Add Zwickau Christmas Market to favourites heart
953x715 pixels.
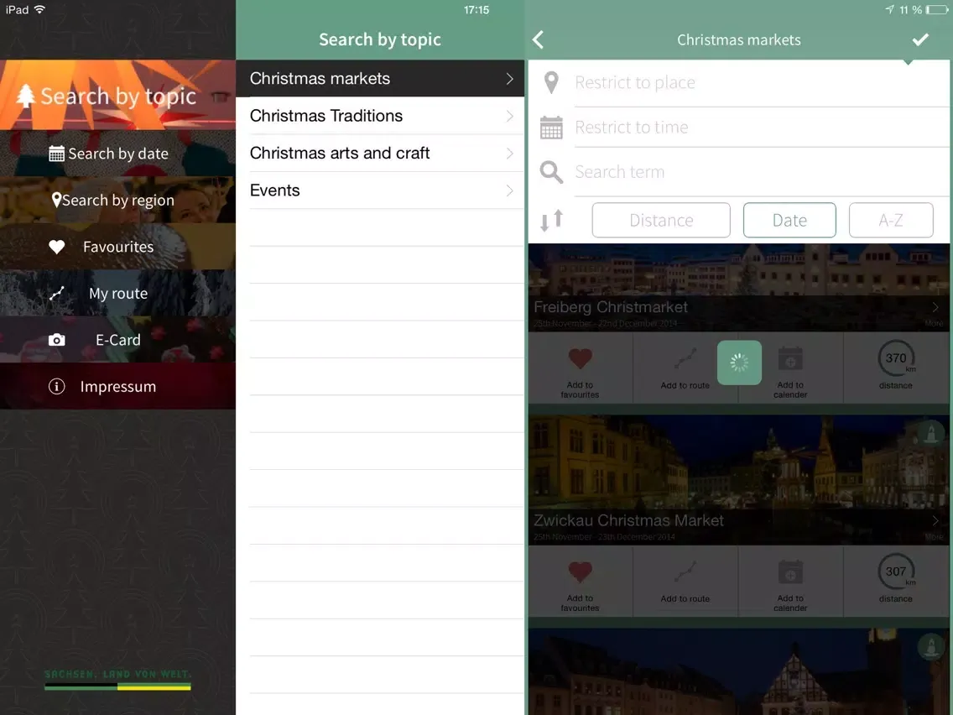pos(580,571)
